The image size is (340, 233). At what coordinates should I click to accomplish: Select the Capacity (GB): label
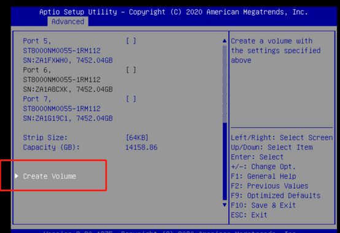(52, 148)
